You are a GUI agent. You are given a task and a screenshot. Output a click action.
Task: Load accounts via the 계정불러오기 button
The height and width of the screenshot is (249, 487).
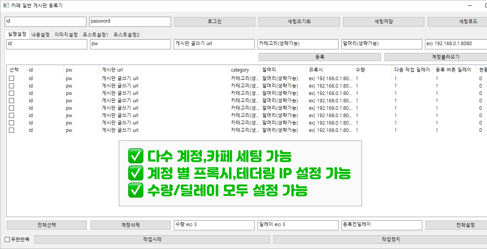436,57
